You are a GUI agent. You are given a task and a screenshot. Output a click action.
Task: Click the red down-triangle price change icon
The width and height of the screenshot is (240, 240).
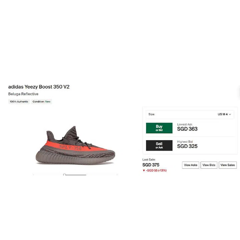tap(144, 171)
